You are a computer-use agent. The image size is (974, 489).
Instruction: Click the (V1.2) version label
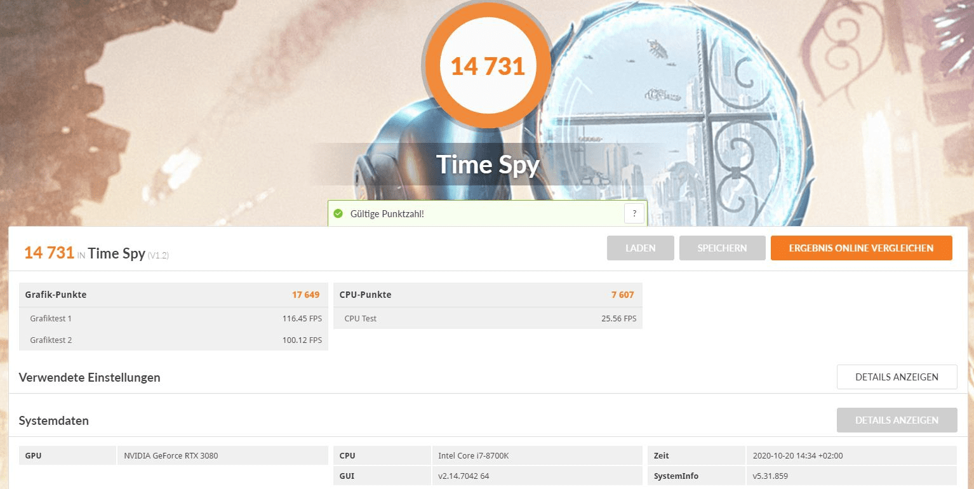pos(158,255)
